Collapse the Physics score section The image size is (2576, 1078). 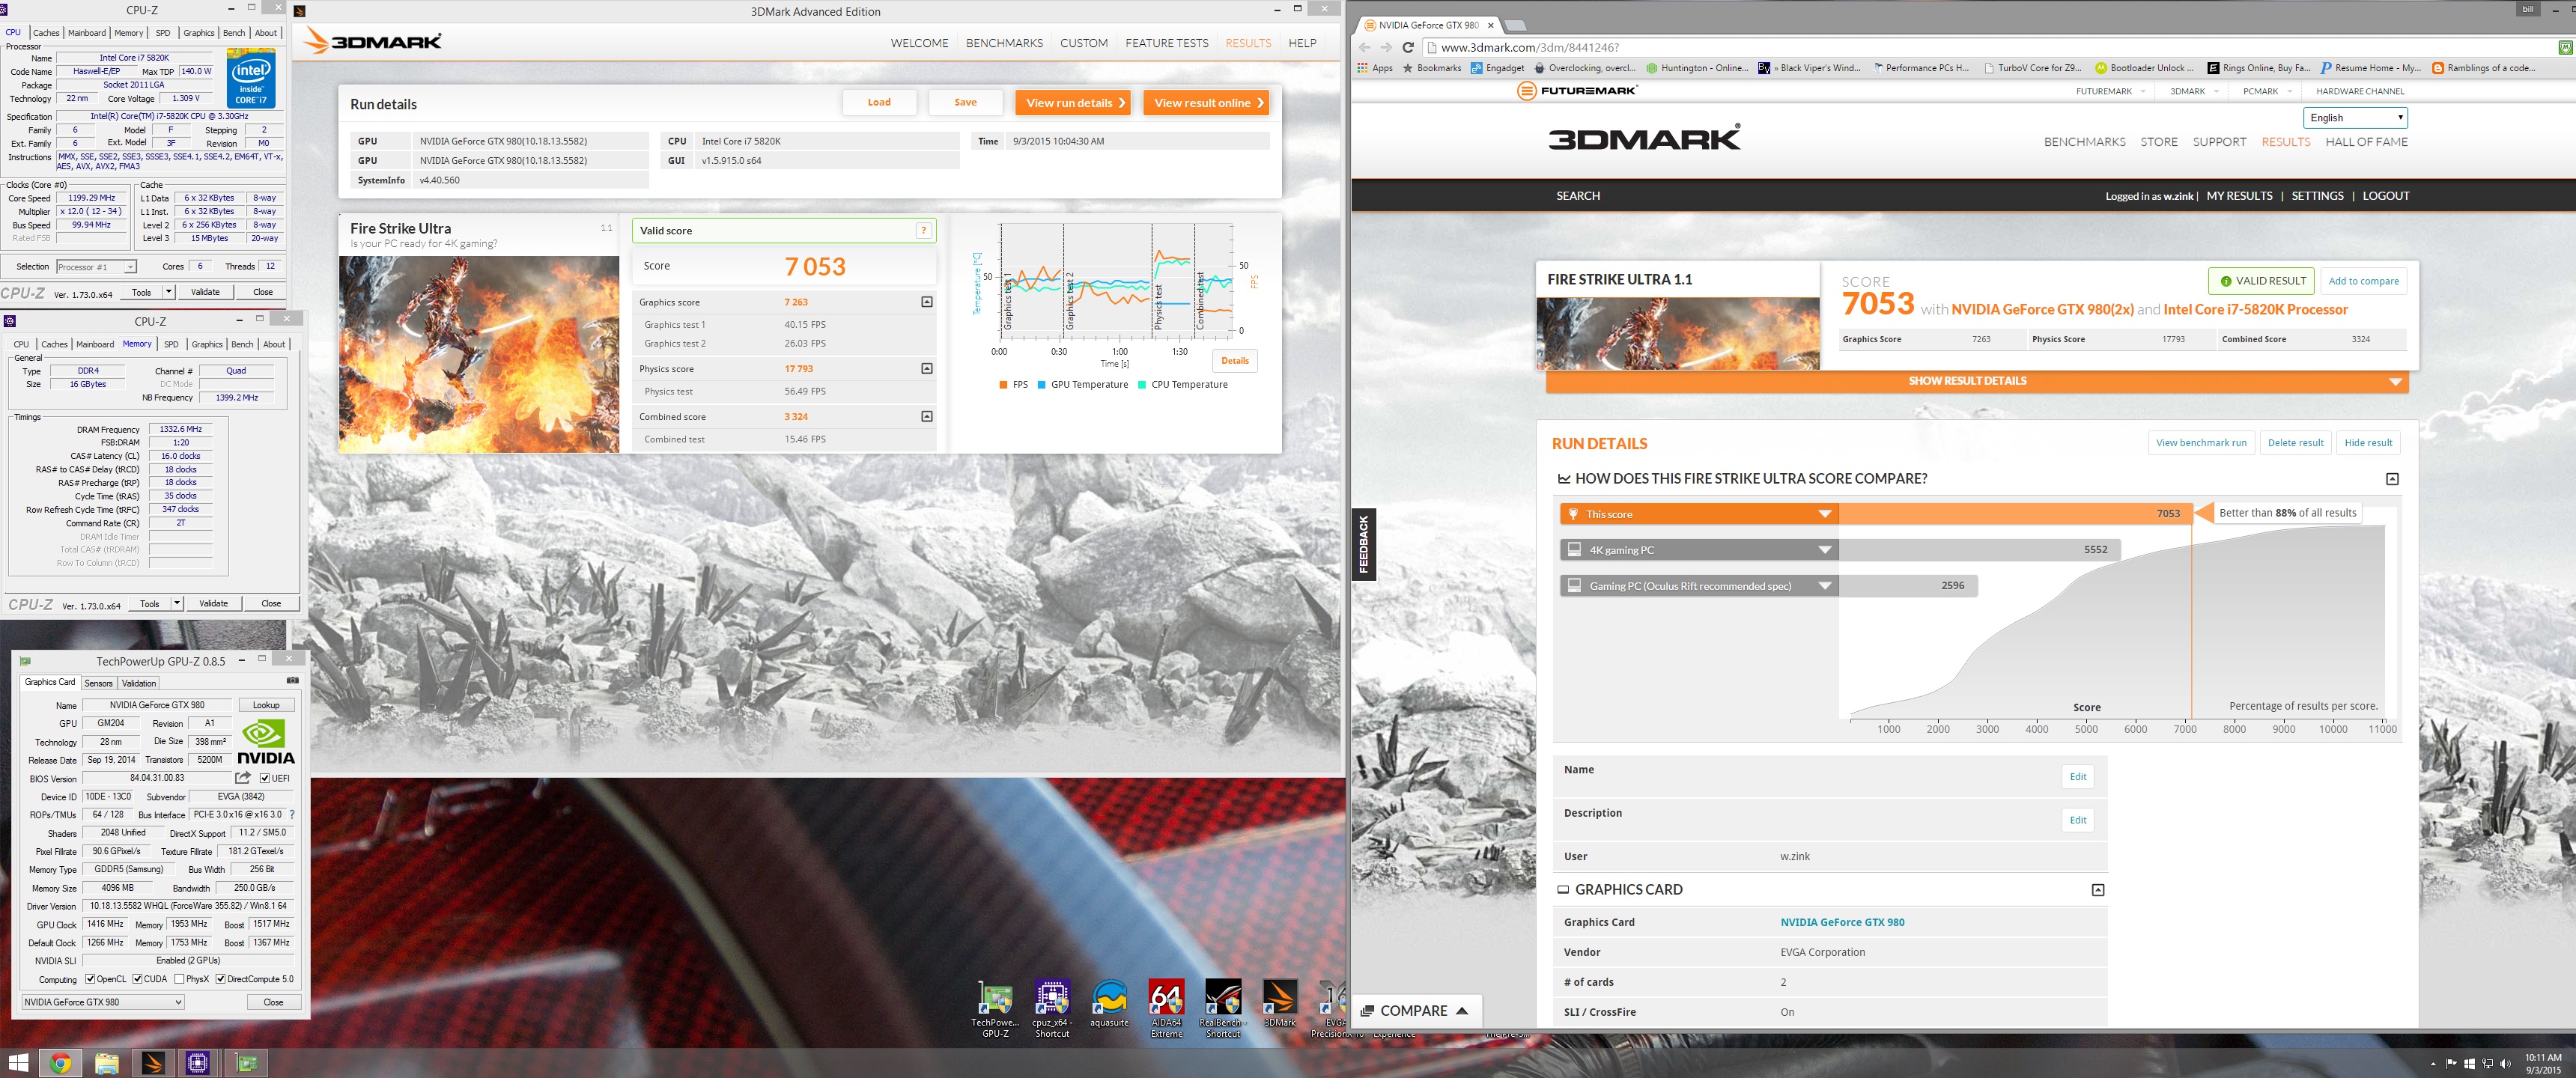[x=927, y=369]
